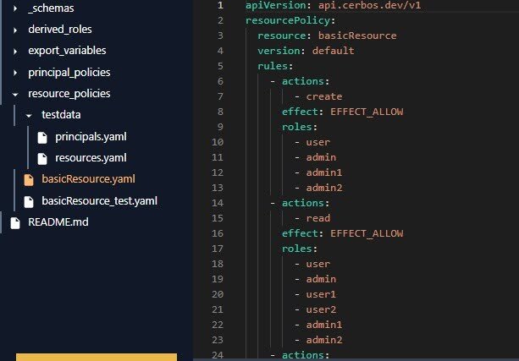This screenshot has width=519, height=361.
Task: Open the export_variables folder
Action: point(67,51)
